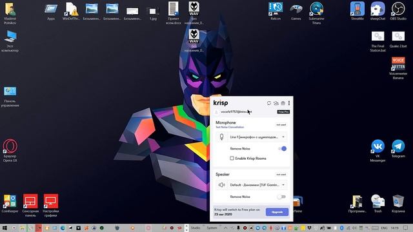
Task: Open Games desktop shortcut
Action: pyautogui.click(x=296, y=11)
